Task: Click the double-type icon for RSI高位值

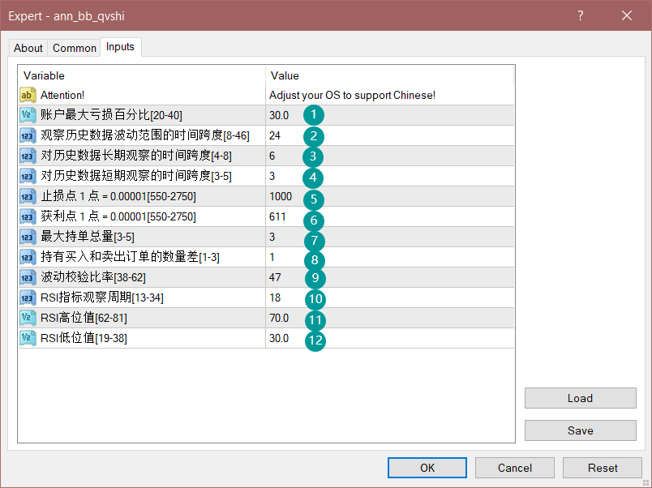Action: coord(28,318)
